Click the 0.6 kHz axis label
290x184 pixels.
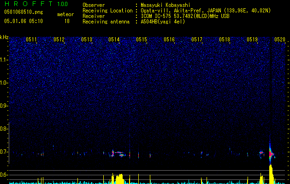click(x=3, y=175)
